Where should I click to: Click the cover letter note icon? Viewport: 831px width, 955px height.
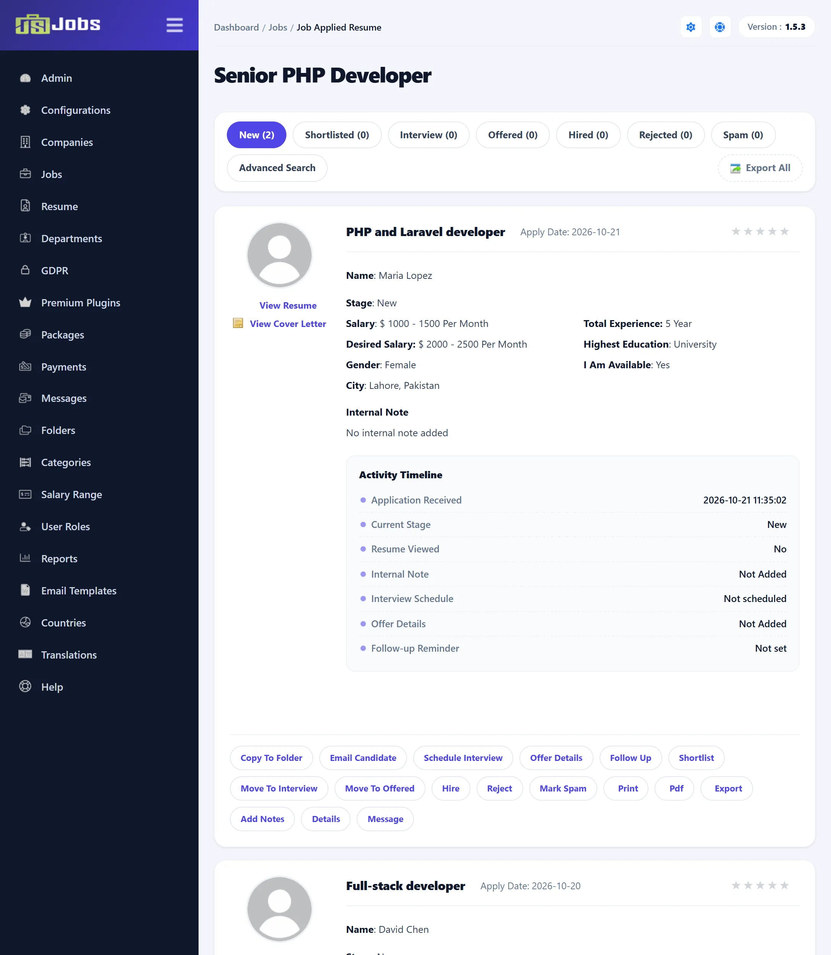[x=238, y=323]
